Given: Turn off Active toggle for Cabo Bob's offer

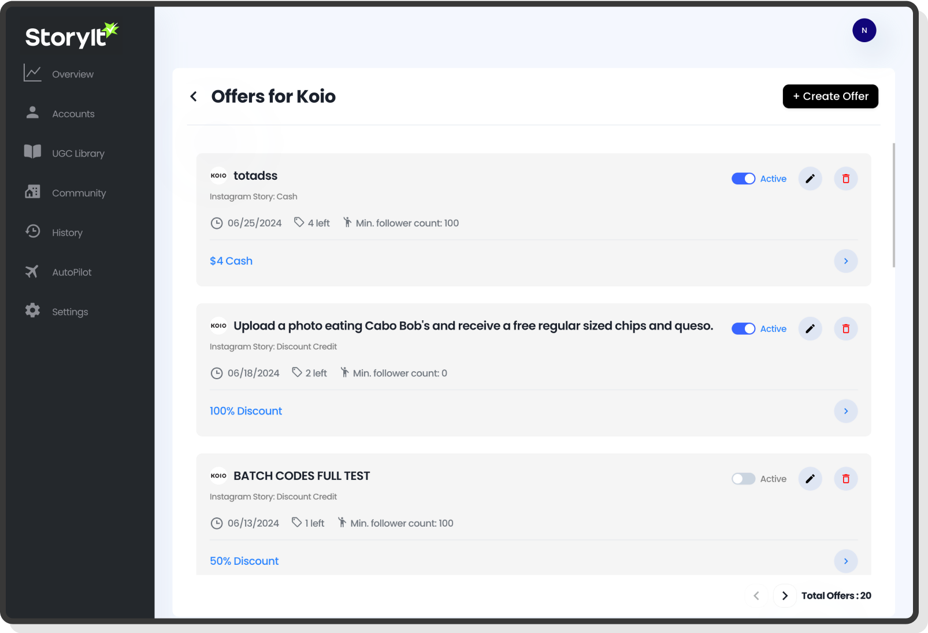Looking at the screenshot, I should click(743, 329).
